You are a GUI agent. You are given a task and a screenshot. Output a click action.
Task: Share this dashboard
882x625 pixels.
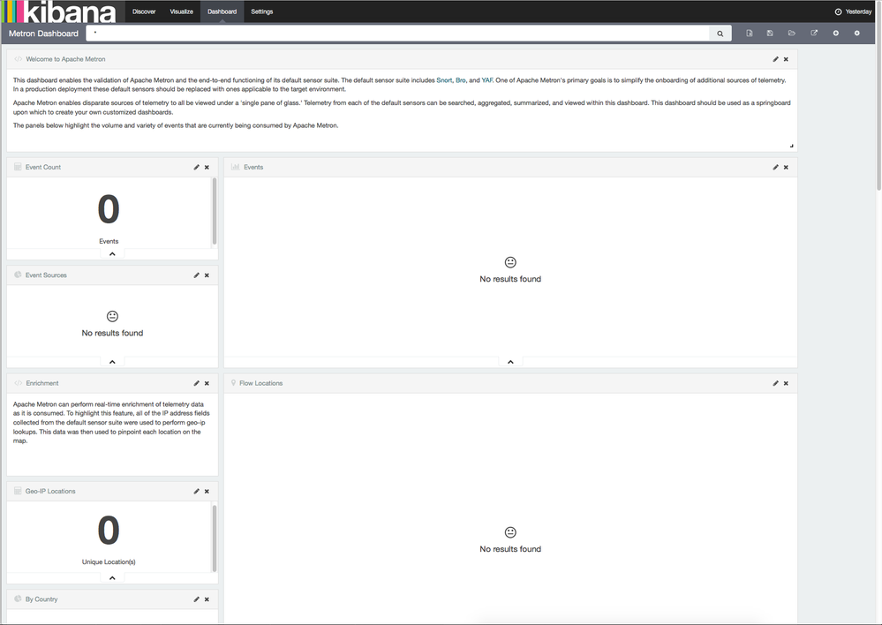813,33
